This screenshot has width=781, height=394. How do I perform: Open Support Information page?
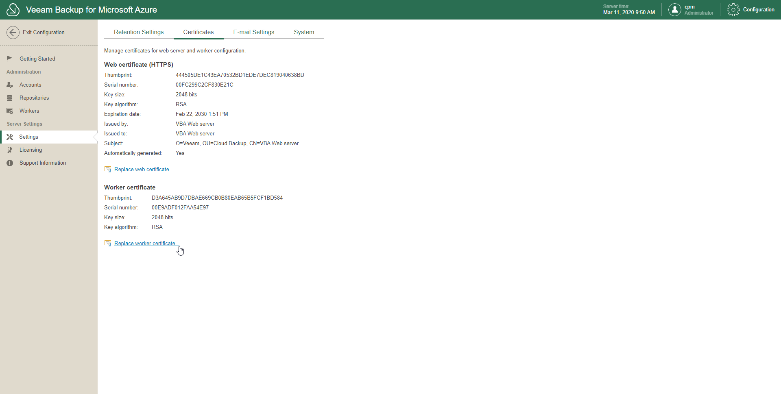[x=49, y=163]
